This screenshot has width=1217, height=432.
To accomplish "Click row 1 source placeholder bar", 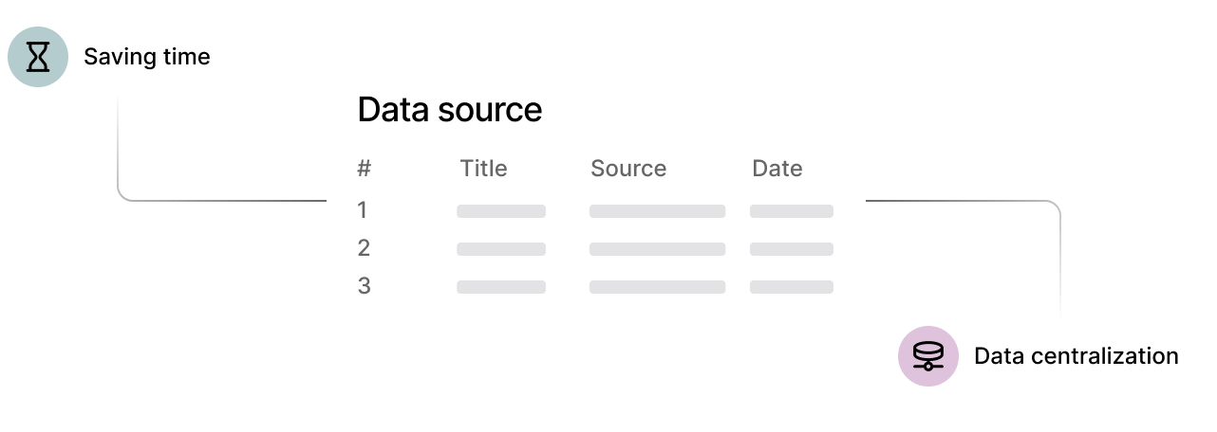I will (x=657, y=211).
